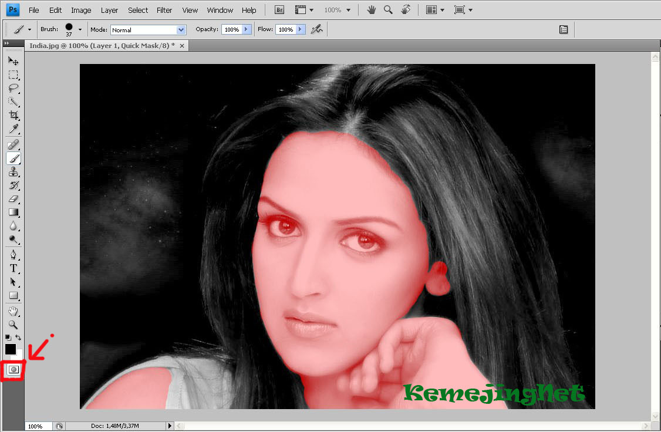Exit Quick Mask mode
The height and width of the screenshot is (432, 661).
click(14, 370)
